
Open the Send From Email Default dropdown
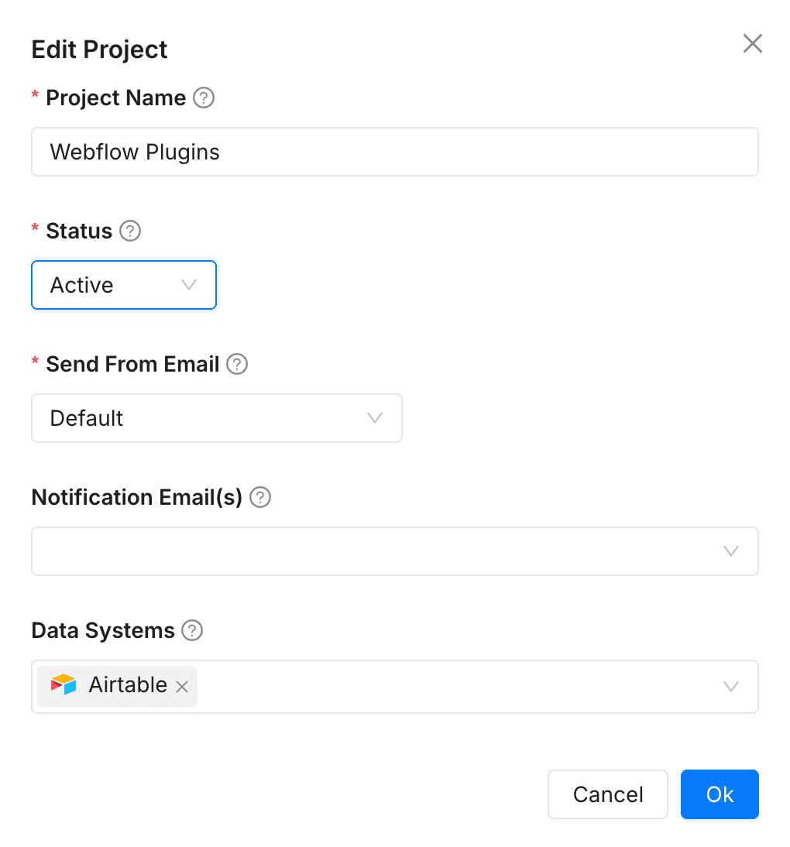click(x=201, y=419)
